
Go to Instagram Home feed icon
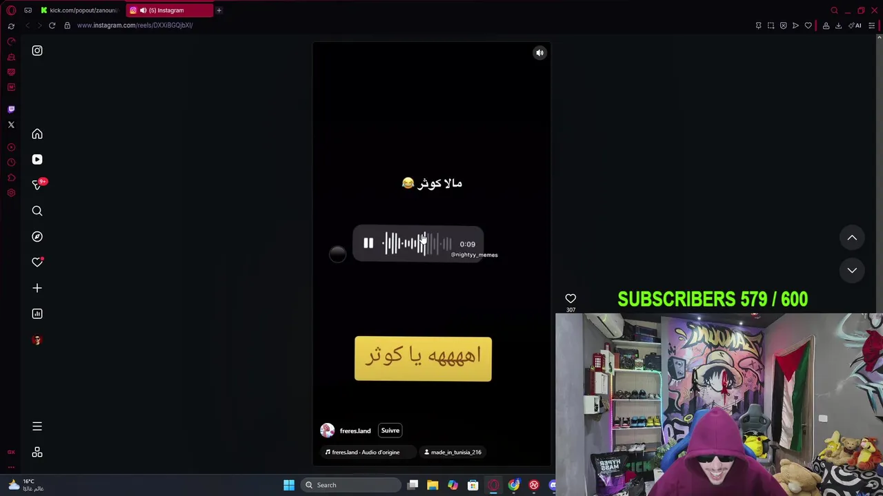[x=37, y=134]
